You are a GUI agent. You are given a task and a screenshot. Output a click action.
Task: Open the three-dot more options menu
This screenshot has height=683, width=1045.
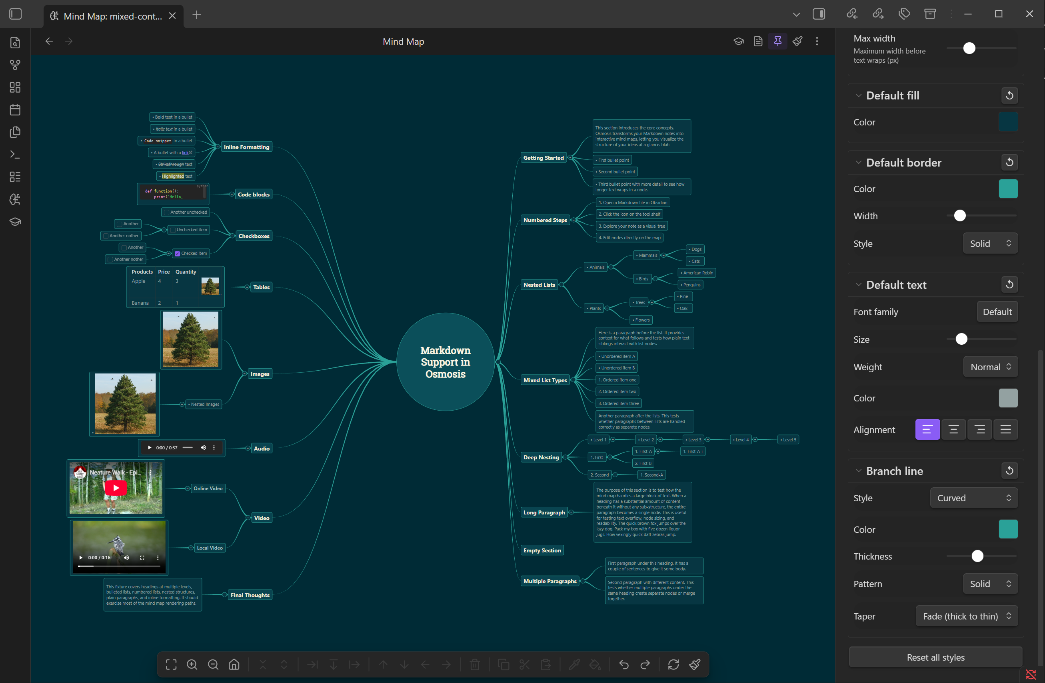(x=817, y=41)
